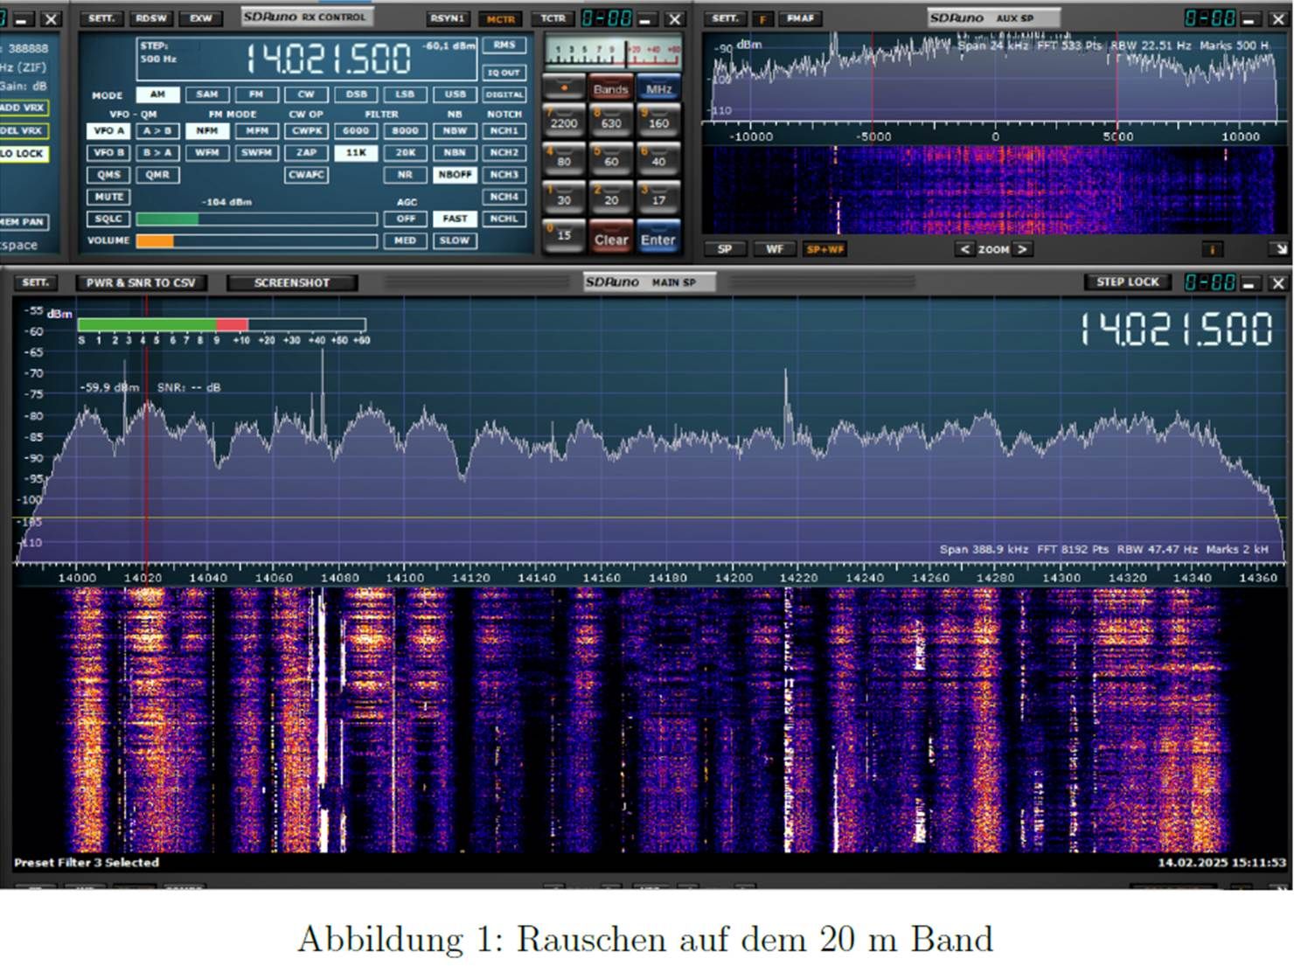Switch to the SP+WF view tab
Image resolution: width=1294 pixels, height=966 pixels.
pos(824,249)
